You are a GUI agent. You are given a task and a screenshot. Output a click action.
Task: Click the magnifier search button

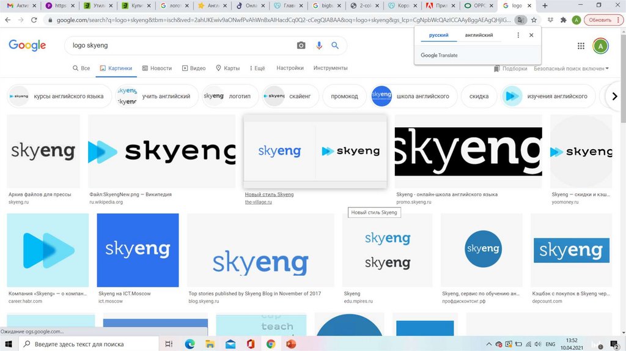335,45
